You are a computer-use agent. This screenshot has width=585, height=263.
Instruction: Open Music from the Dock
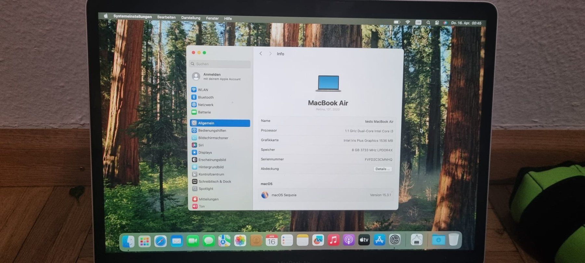(x=333, y=240)
